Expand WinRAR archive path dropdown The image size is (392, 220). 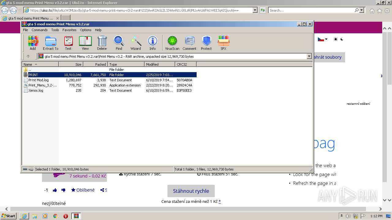click(x=309, y=56)
